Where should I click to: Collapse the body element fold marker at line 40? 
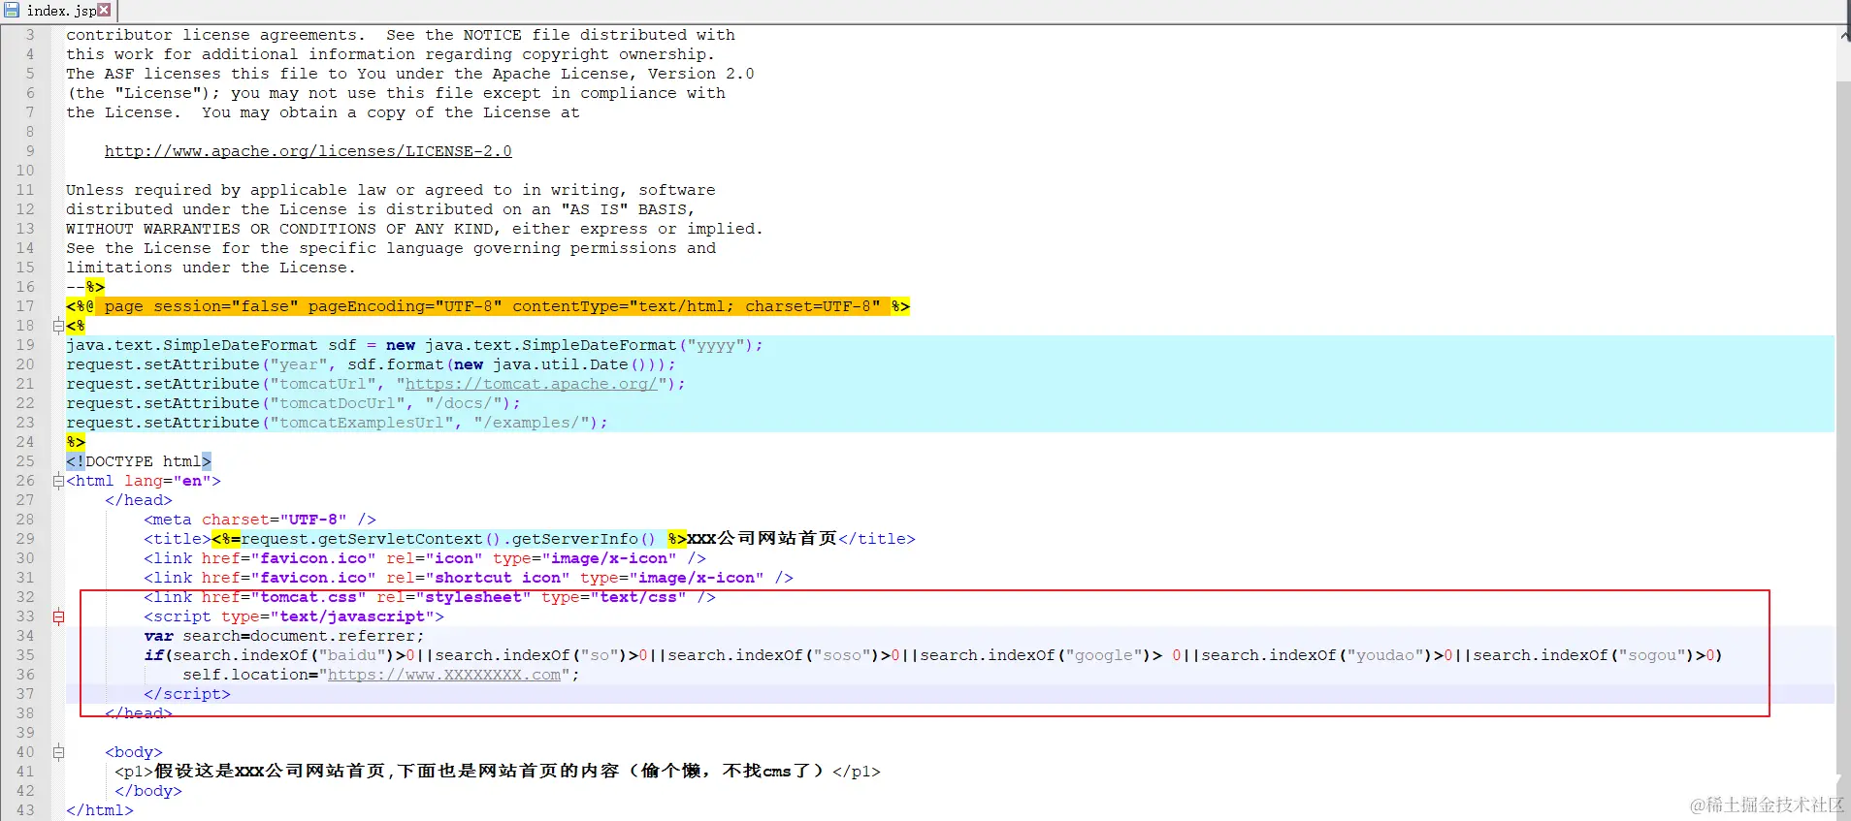pos(58,752)
